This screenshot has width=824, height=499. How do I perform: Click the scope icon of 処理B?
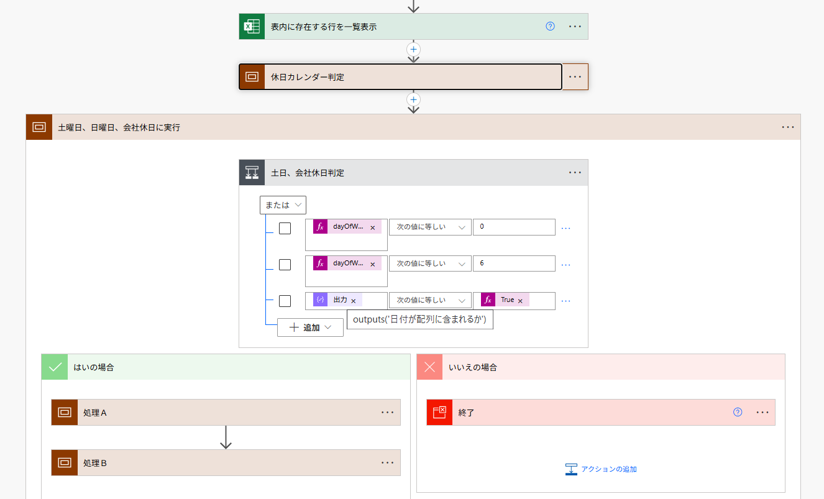pos(64,463)
